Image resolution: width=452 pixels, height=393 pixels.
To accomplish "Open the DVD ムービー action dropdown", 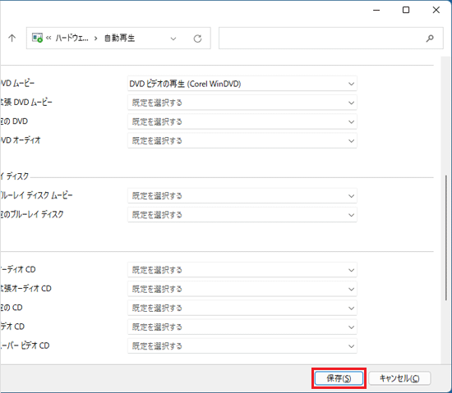I will (242, 84).
